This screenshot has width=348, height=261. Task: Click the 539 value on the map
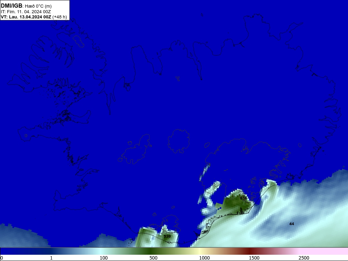pyautogui.click(x=167, y=236)
